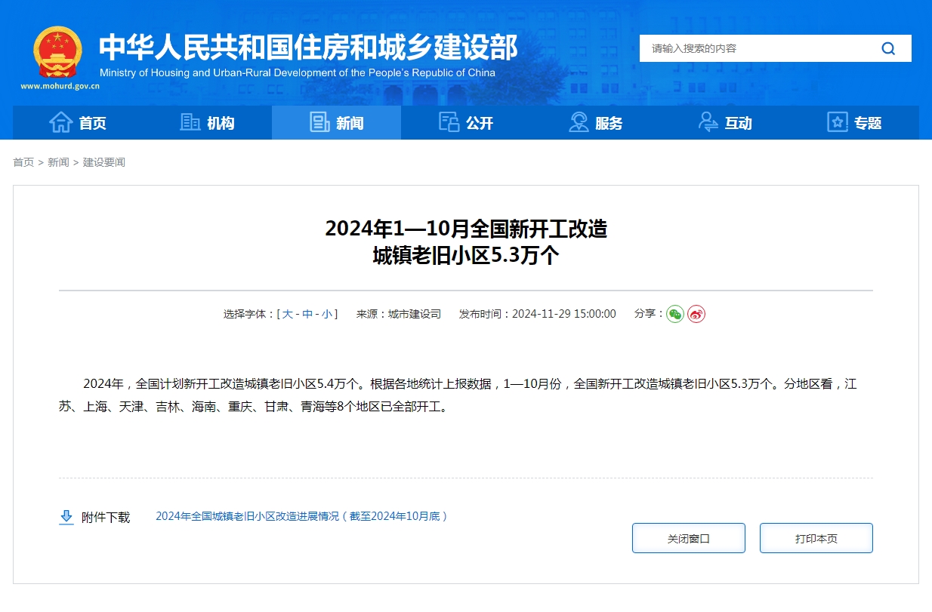This screenshot has width=932, height=612.
Task: Click the www.mohurd.gov.cn text
Action: coord(60,86)
